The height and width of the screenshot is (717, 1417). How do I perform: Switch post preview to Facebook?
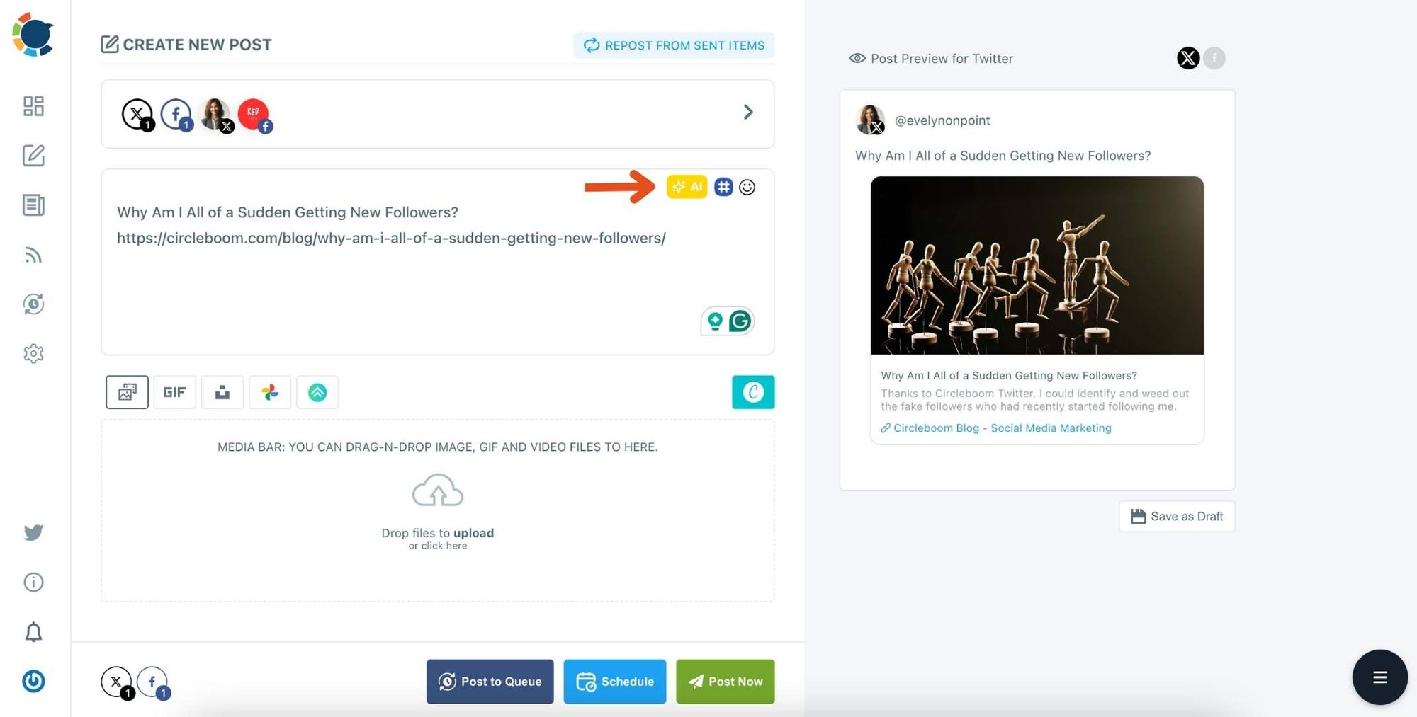coord(1214,58)
